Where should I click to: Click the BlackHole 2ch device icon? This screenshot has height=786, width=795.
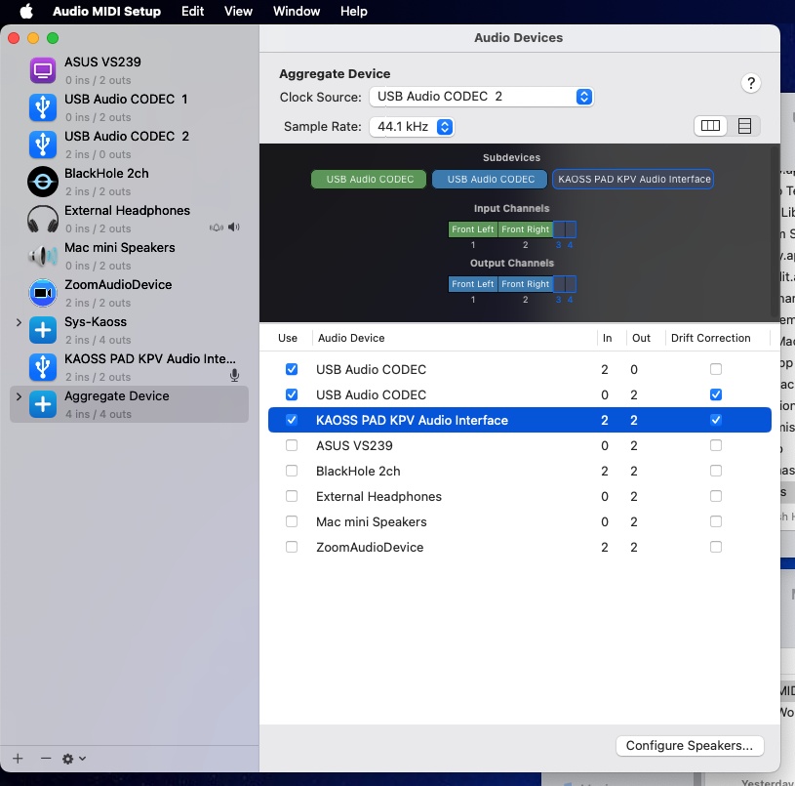(43, 182)
